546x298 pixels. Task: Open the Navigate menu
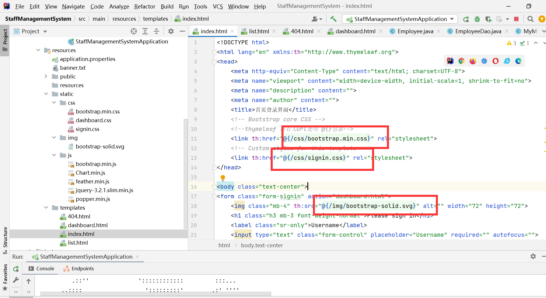coord(73,6)
